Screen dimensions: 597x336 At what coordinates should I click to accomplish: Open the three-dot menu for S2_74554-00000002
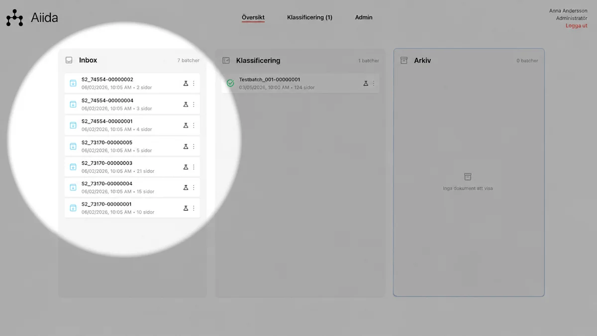click(194, 83)
